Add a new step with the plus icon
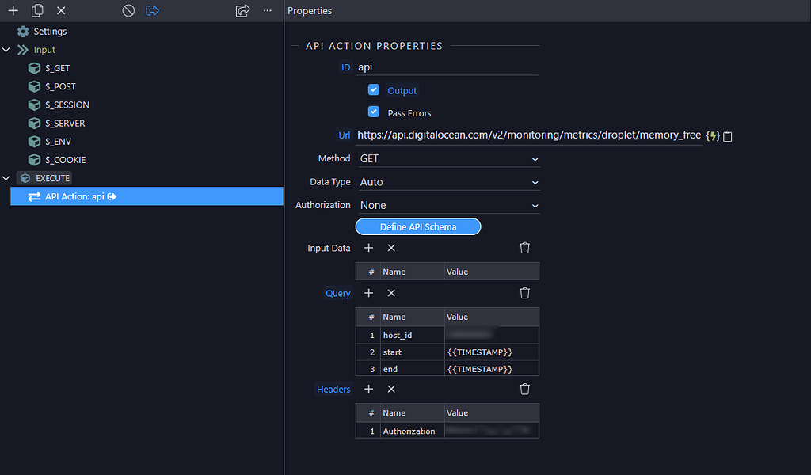Screen dimensions: 811x475 [14, 10]
